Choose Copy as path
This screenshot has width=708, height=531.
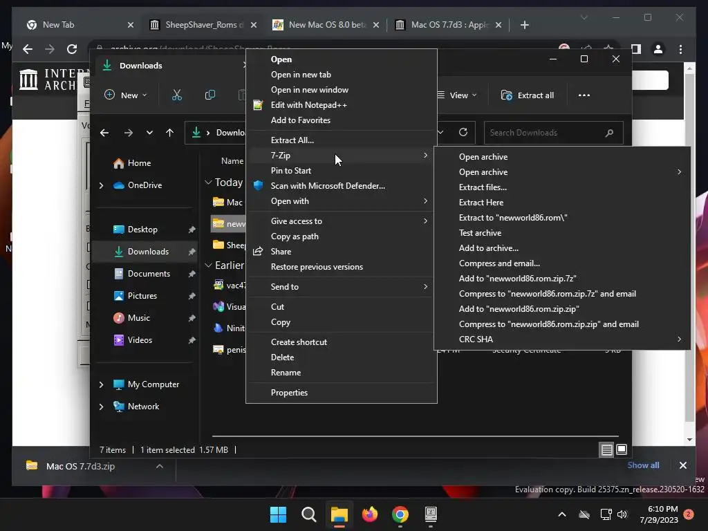[x=342, y=236]
